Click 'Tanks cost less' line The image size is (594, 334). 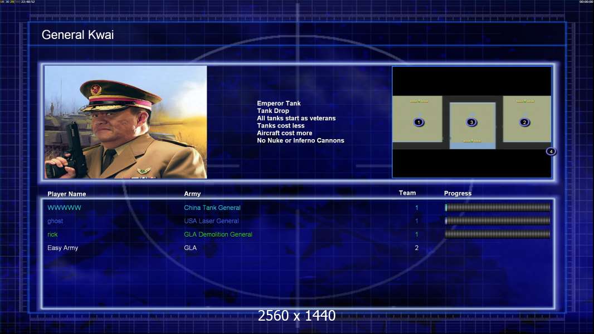click(281, 126)
